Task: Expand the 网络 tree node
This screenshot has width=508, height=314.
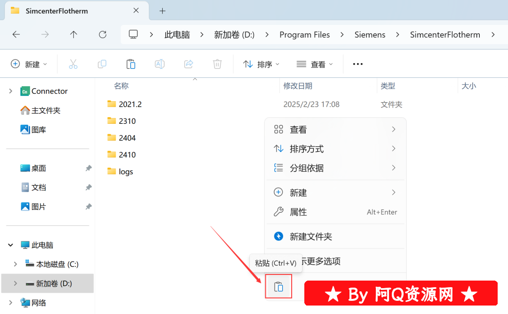Action: (x=11, y=303)
